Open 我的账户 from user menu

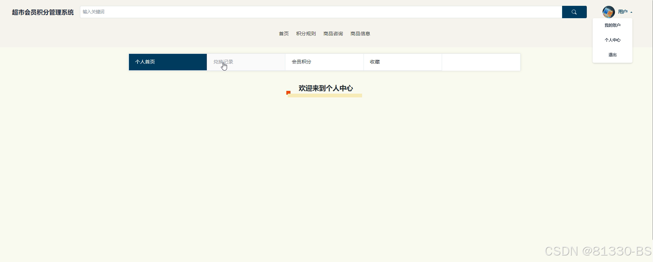(x=612, y=25)
